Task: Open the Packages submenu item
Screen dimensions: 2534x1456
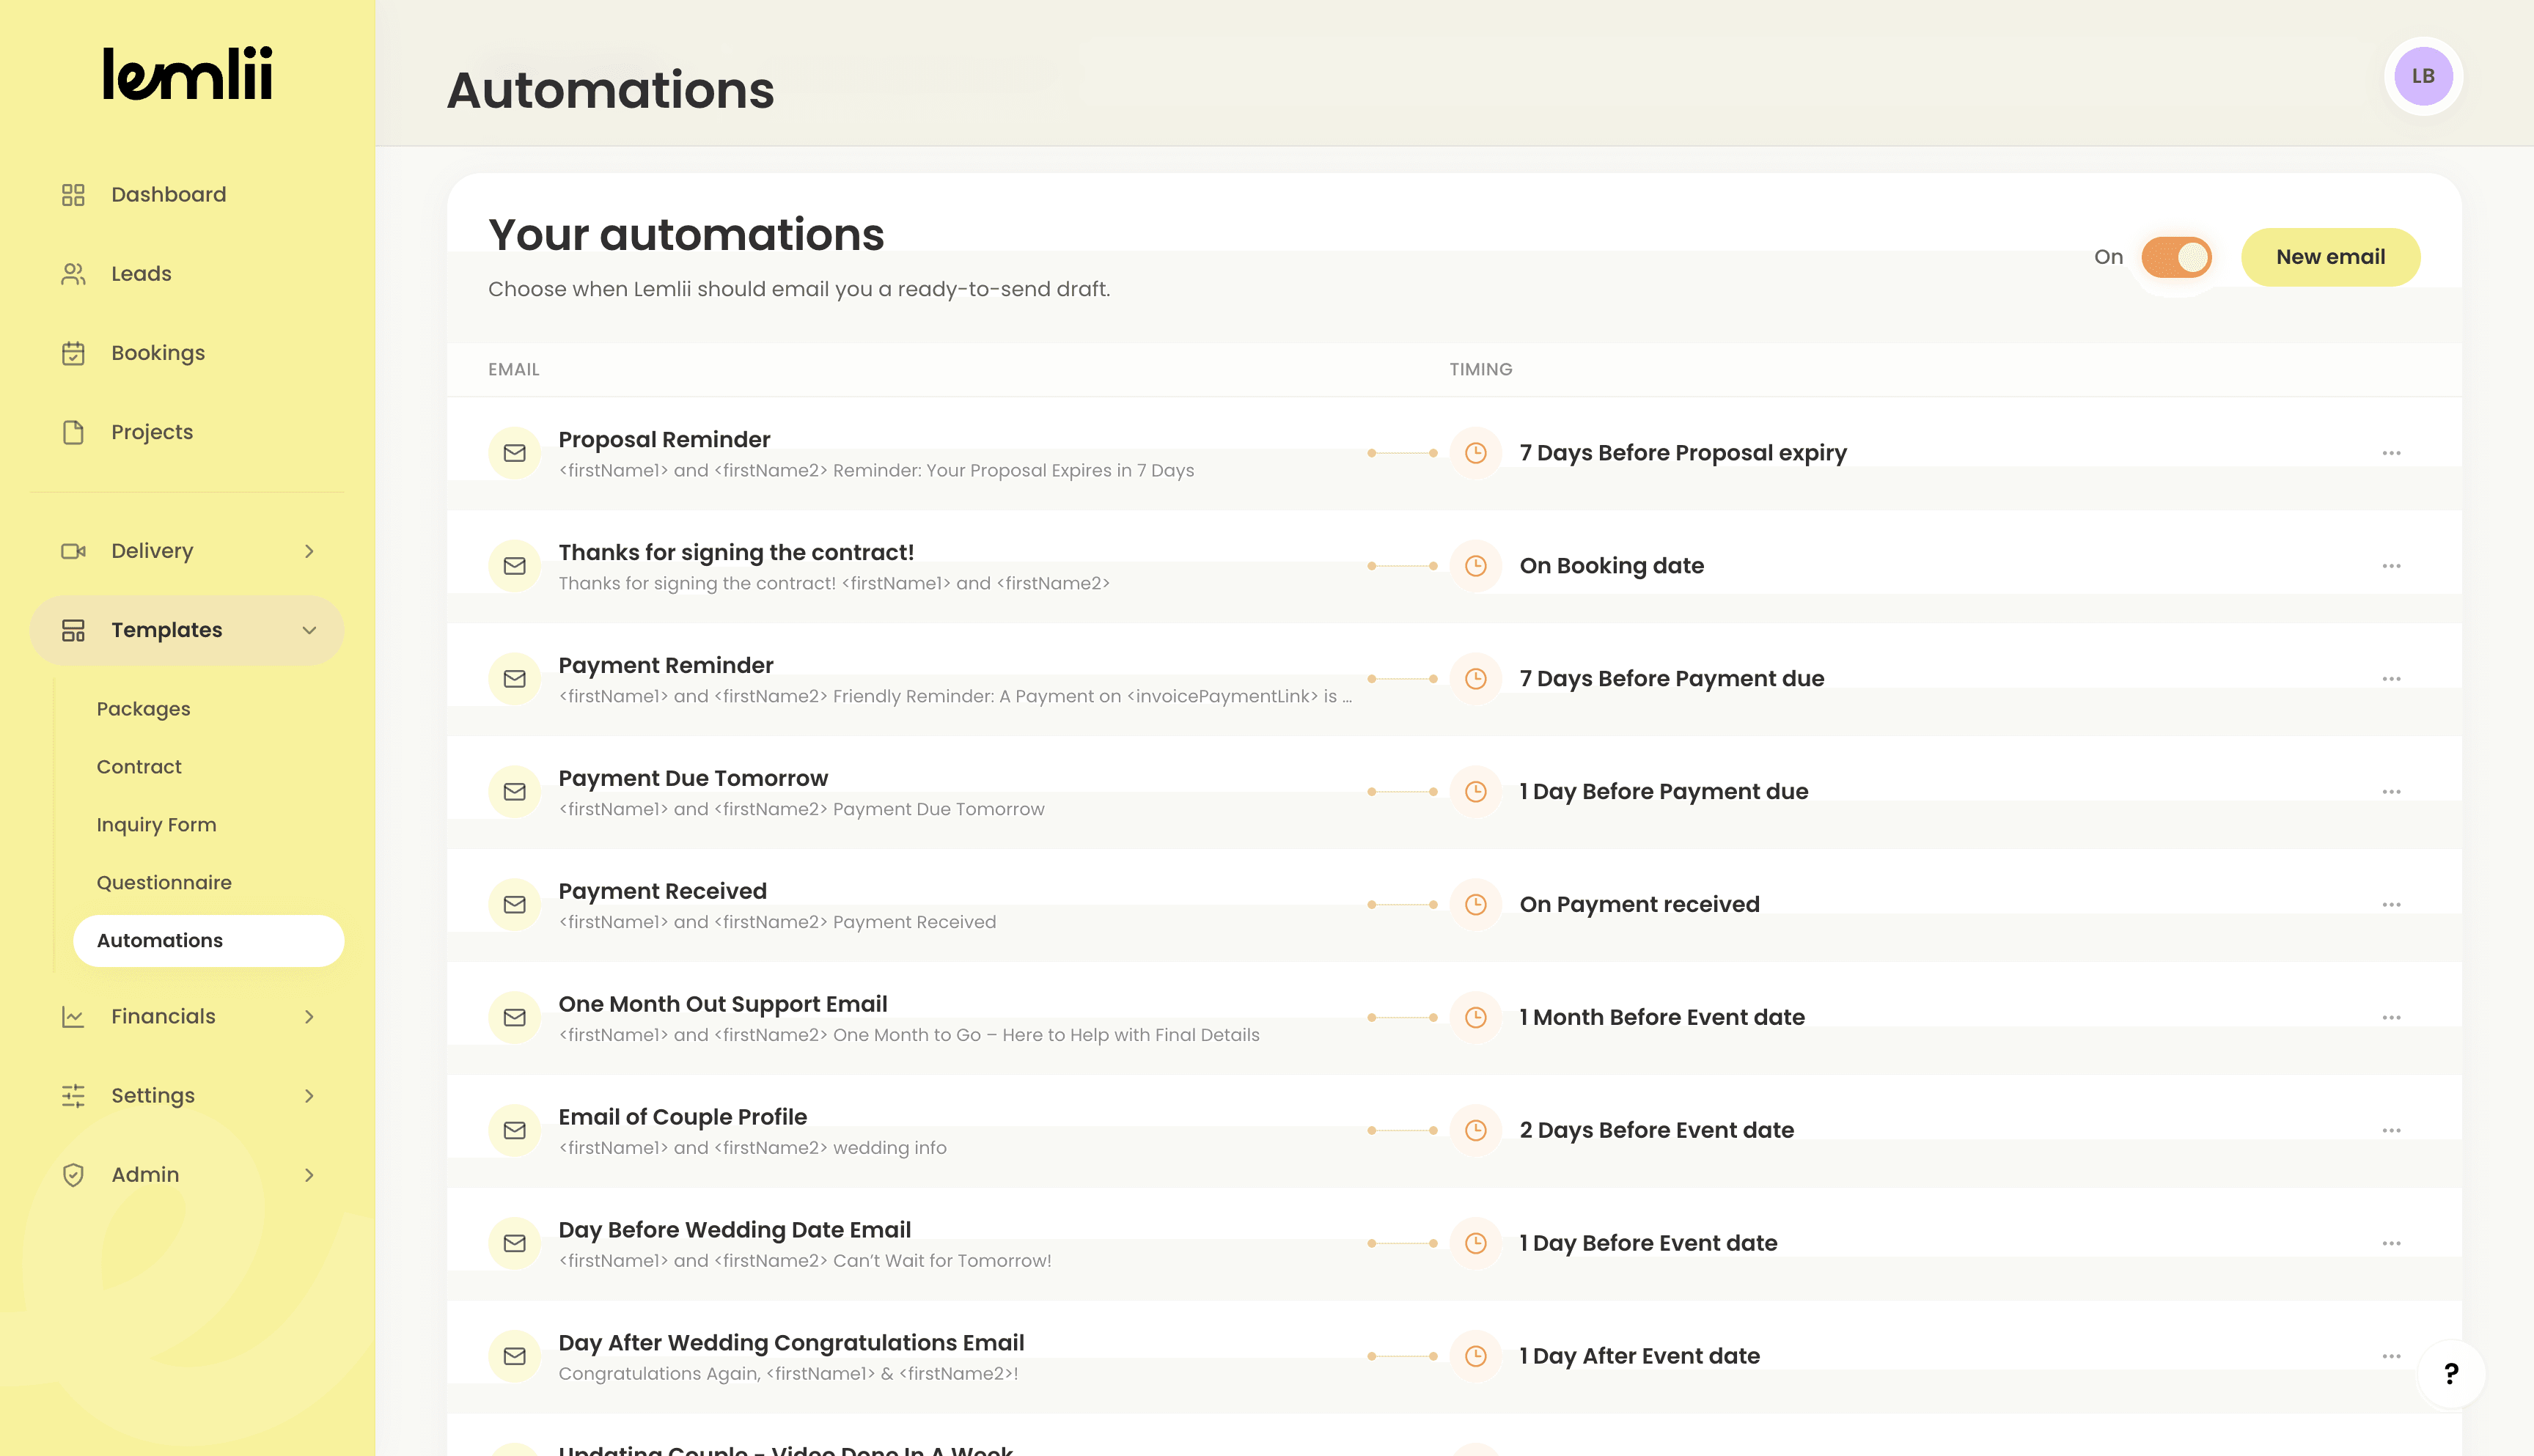Action: [143, 709]
